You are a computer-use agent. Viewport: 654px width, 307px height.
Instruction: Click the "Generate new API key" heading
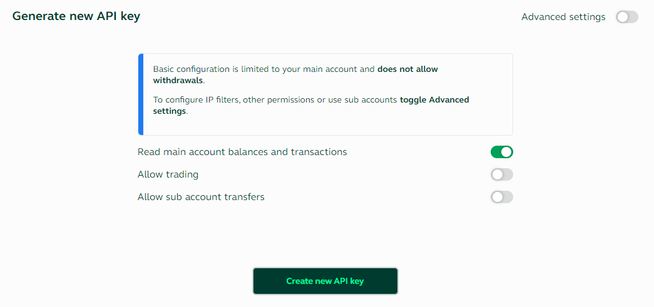point(76,16)
